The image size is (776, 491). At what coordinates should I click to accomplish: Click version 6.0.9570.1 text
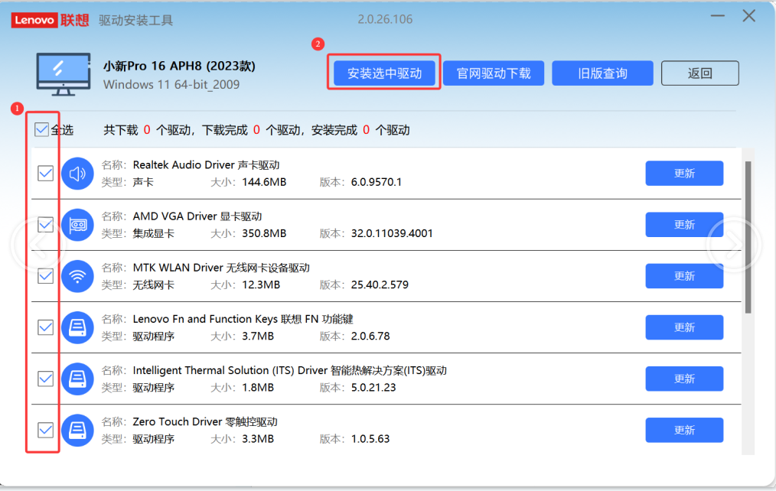coord(376,182)
